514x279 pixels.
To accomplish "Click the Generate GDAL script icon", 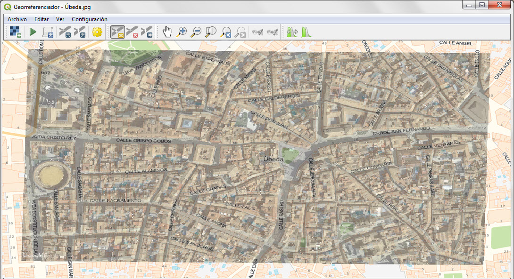I will pos(48,32).
